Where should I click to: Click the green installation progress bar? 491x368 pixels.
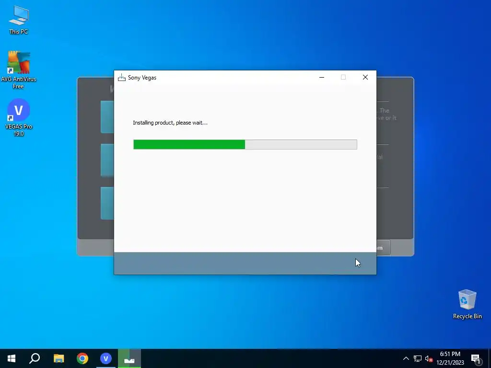pos(245,144)
